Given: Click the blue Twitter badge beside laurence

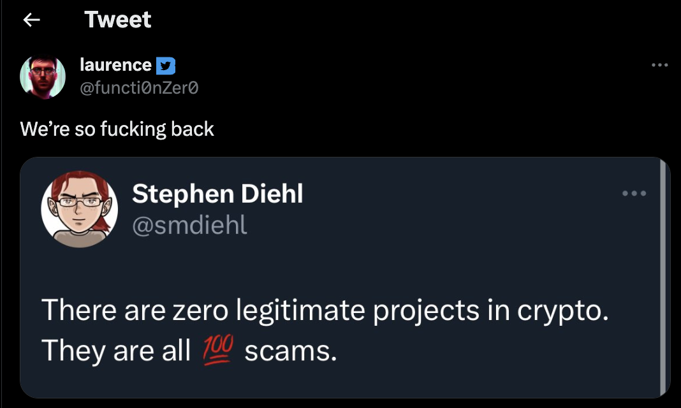Looking at the screenshot, I should click(x=166, y=65).
